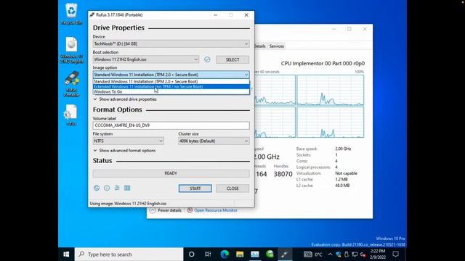Click the START button in Rufus
Screen dimensions: 465x261
[x=195, y=188]
